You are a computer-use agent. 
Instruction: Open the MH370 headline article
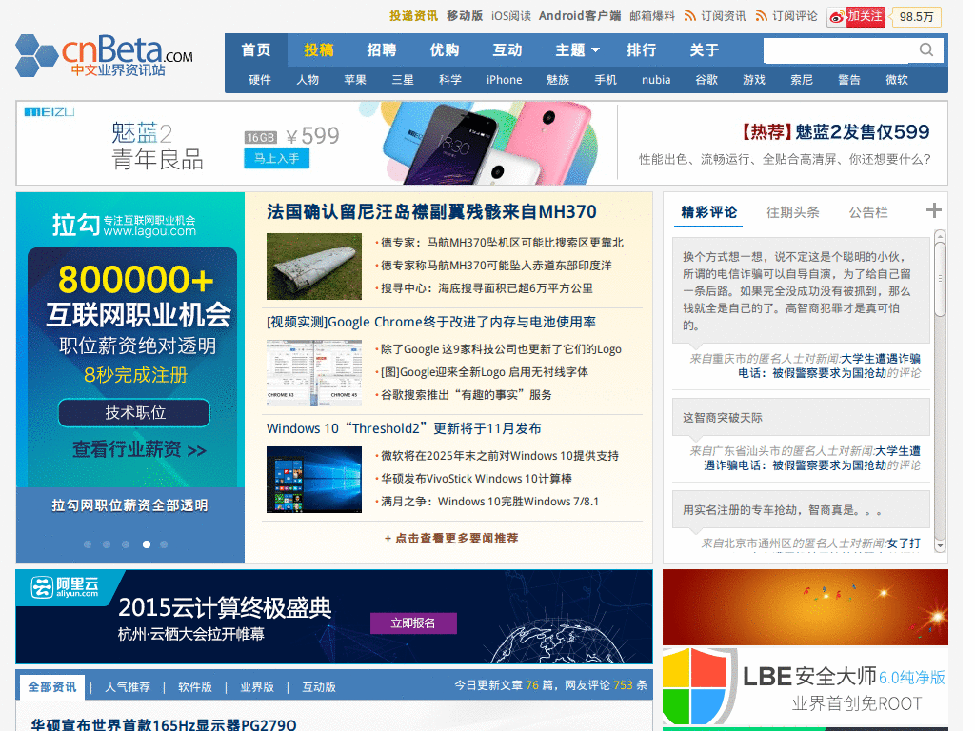coord(431,212)
